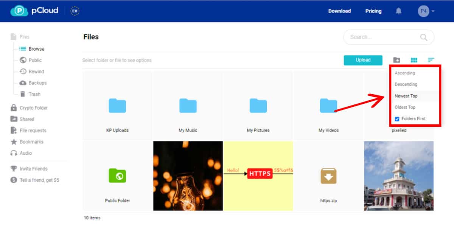
Task: Click the pCloud logo
Action: [x=34, y=11]
